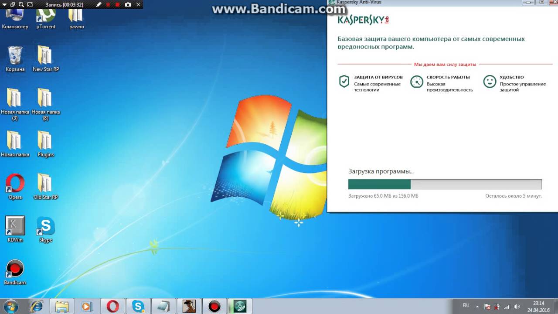Screen dimensions: 558x314
Task: Click the Мы даем вам силу защиты text
Action: pyautogui.click(x=445, y=64)
